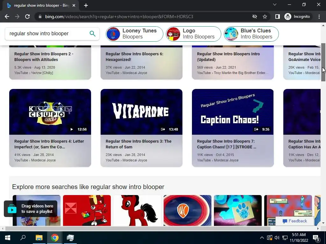Screen dimensions: 326x244
Task: Click the vertical page scrollbar thumb
Action: (x=323, y=62)
